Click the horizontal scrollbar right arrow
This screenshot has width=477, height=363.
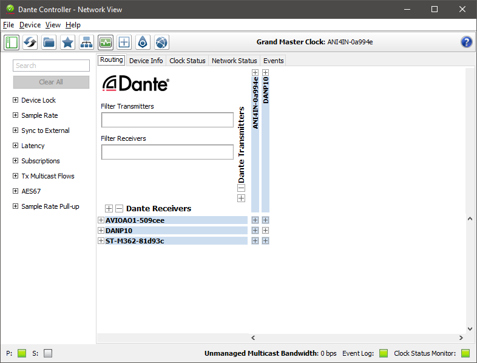point(461,338)
